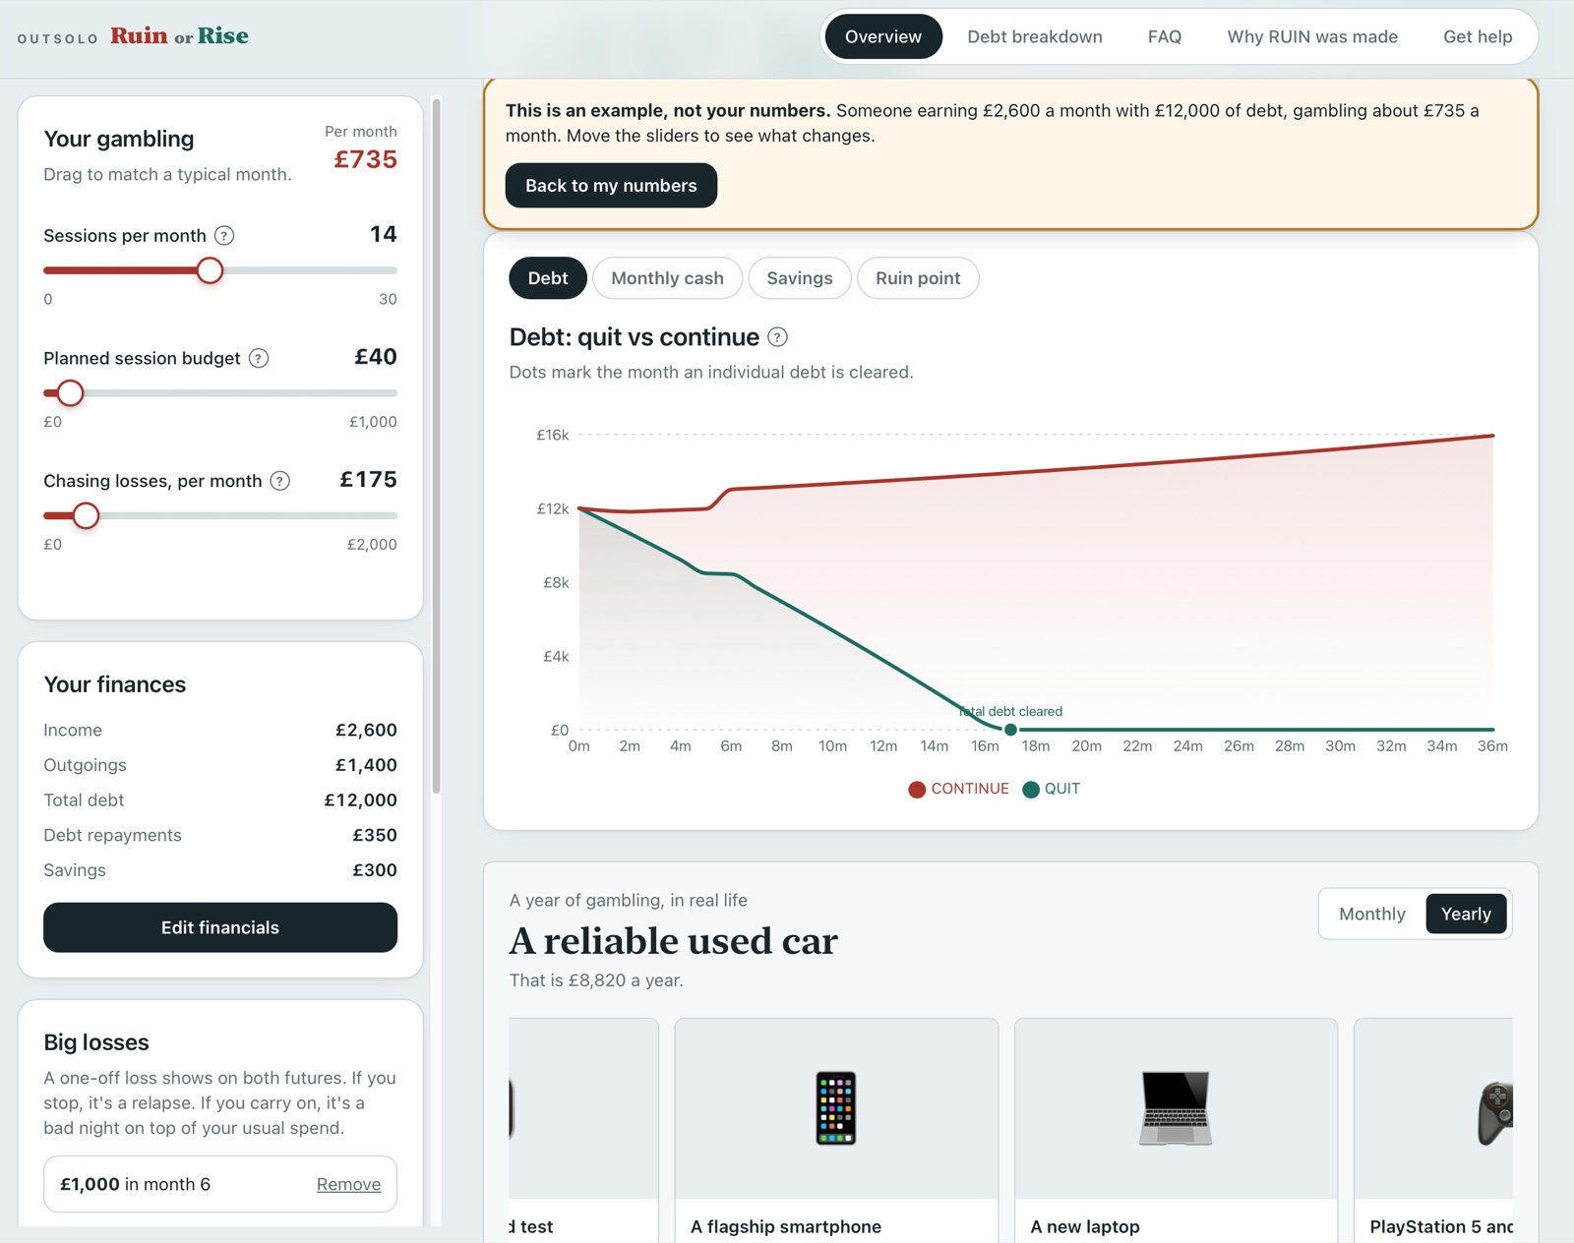Open Planned session budget help icon
Screen dimensions: 1574x1243
259,358
